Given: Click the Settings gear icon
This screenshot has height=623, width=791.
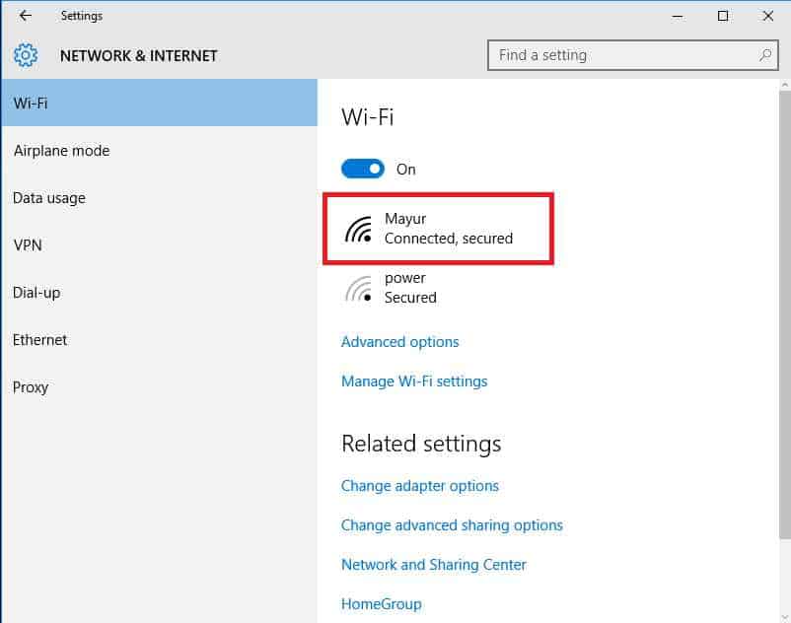Looking at the screenshot, I should pos(26,55).
